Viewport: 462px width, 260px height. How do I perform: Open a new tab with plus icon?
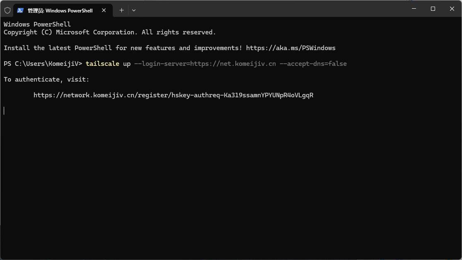pos(121,10)
